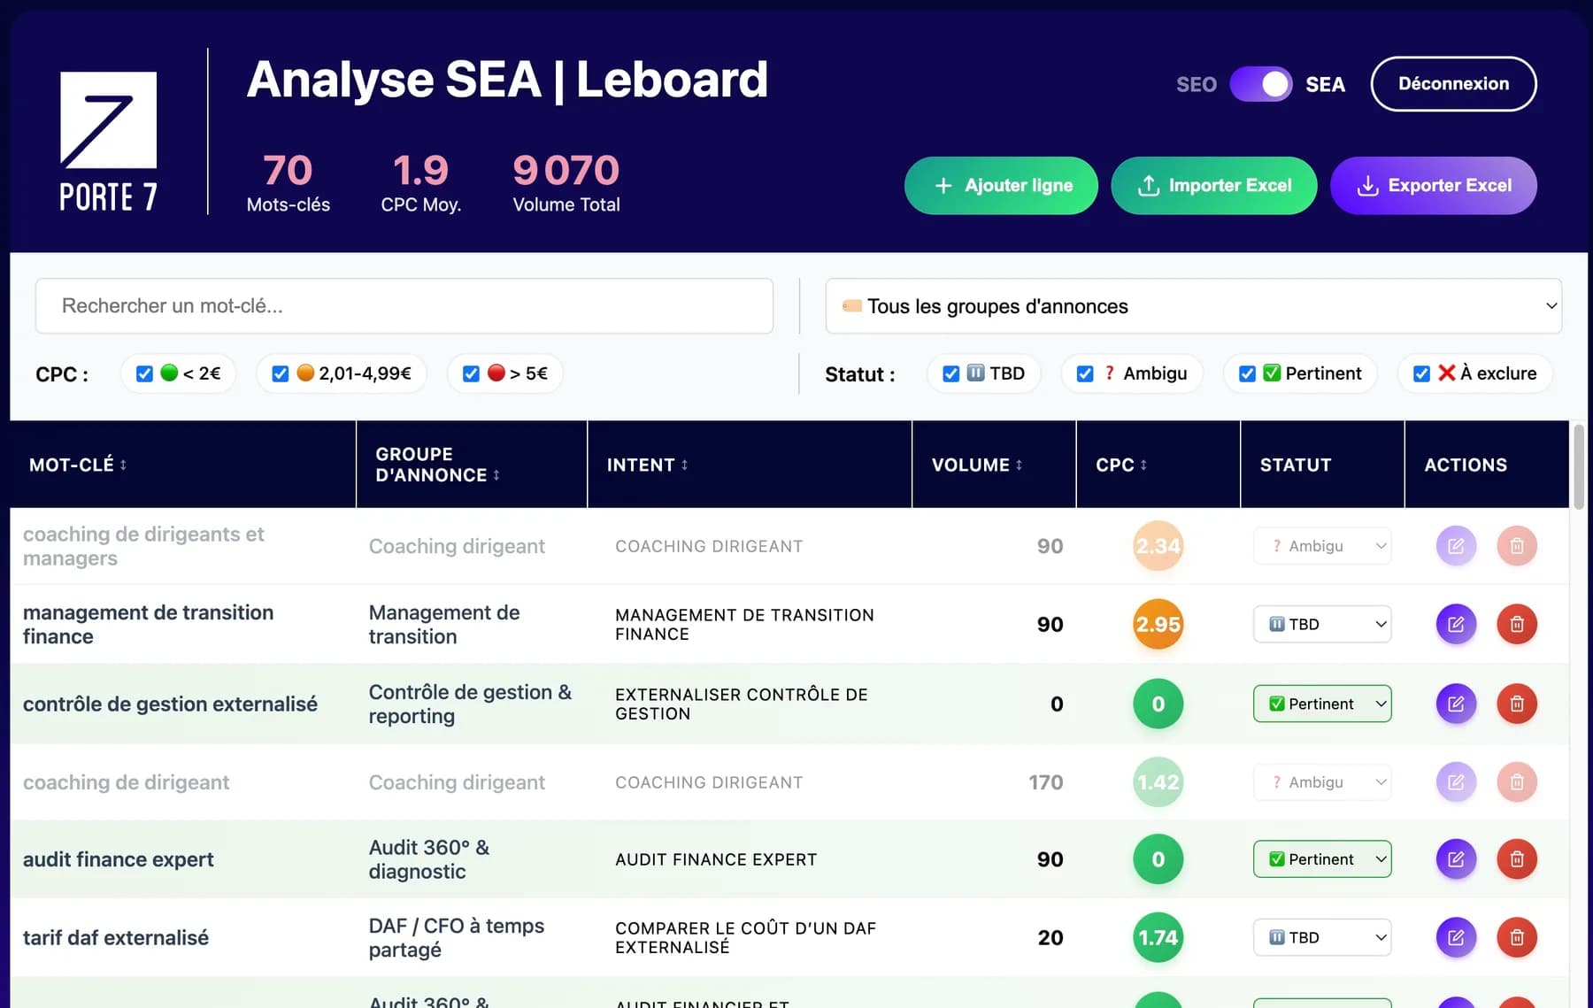Click the Importer Excel button
The height and width of the screenshot is (1008, 1593).
[x=1213, y=186]
